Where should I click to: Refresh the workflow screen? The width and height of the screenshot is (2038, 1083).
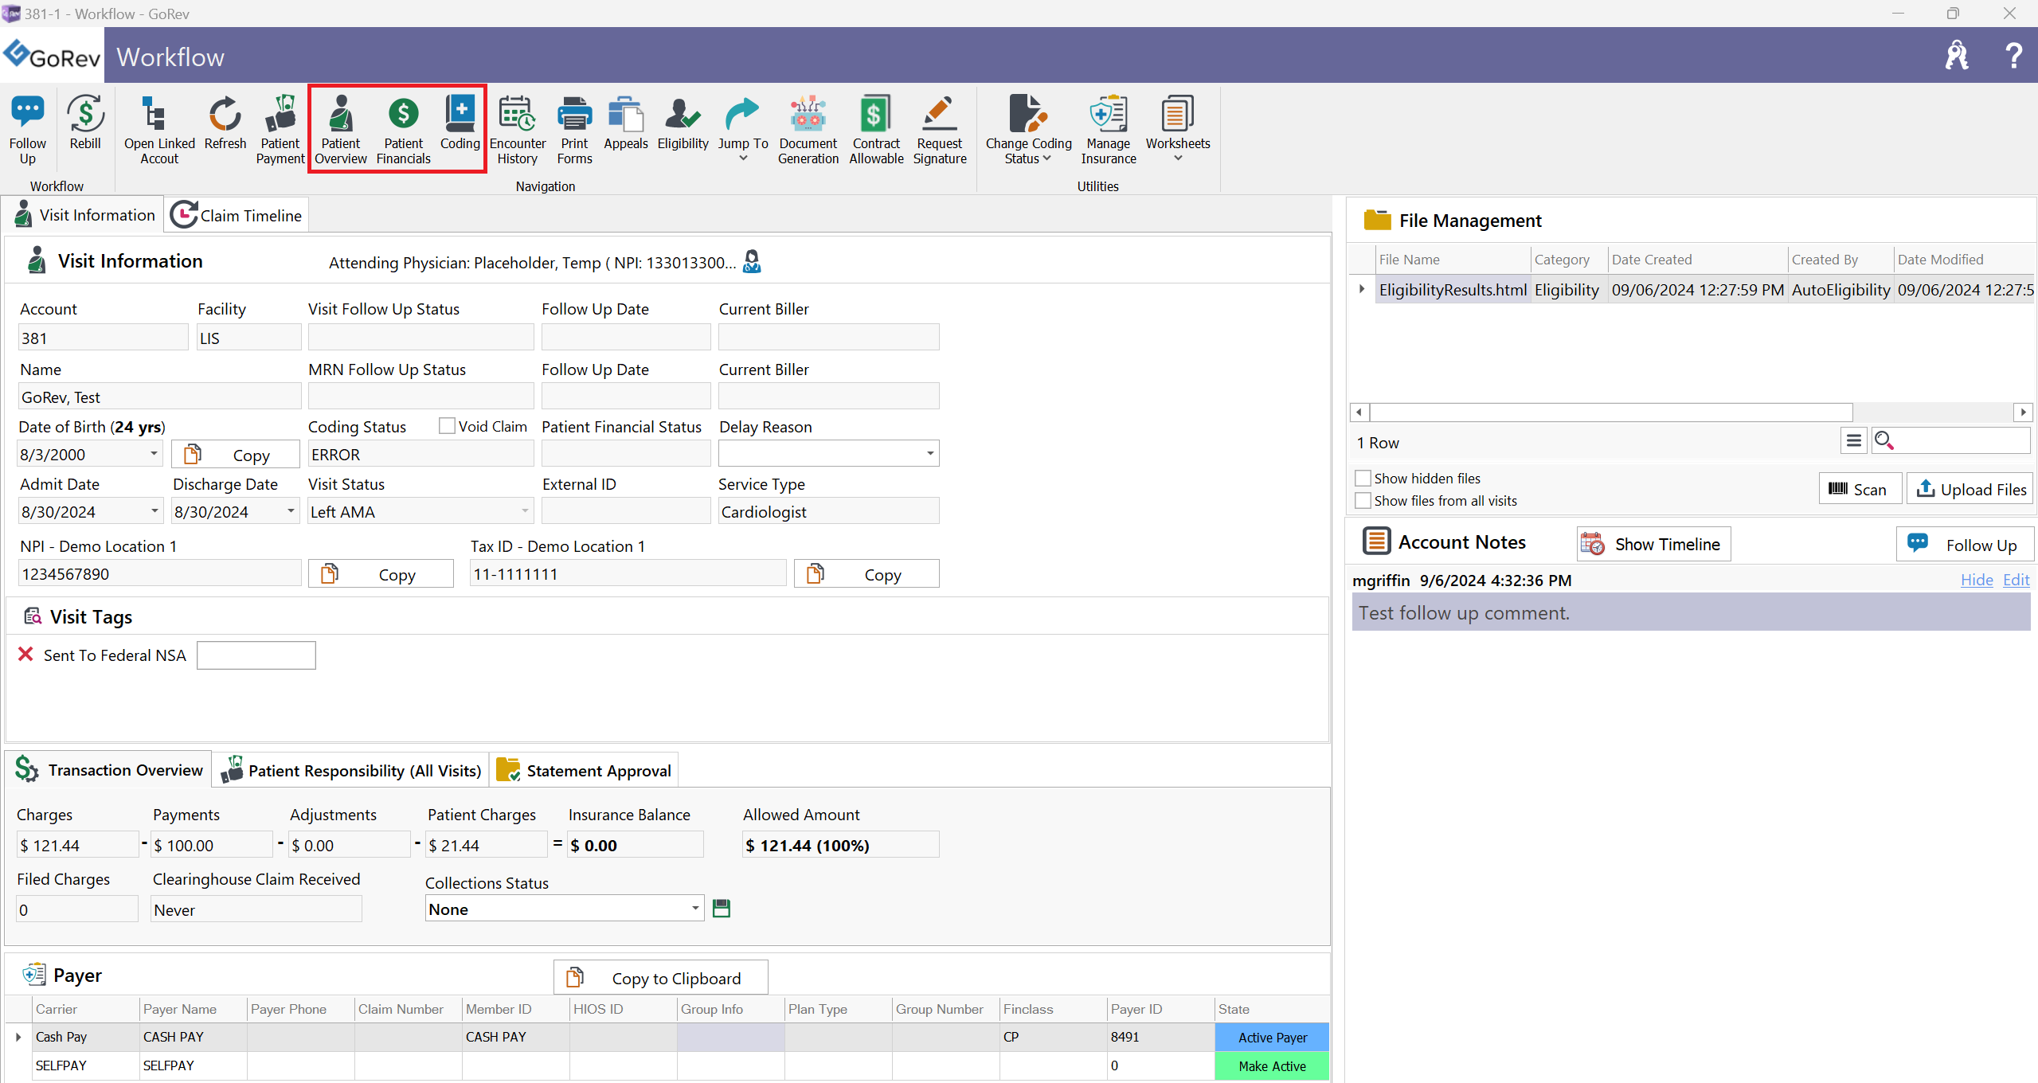coord(225,123)
